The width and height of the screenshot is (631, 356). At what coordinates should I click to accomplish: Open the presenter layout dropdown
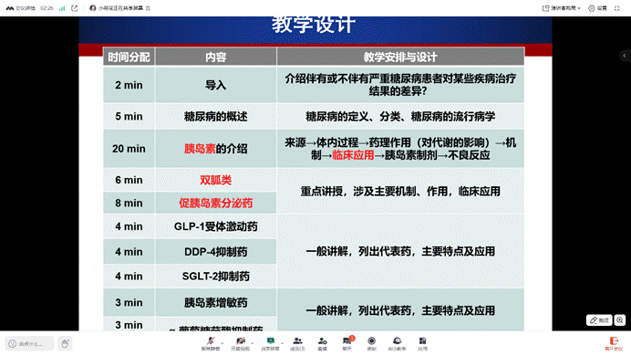click(562, 8)
